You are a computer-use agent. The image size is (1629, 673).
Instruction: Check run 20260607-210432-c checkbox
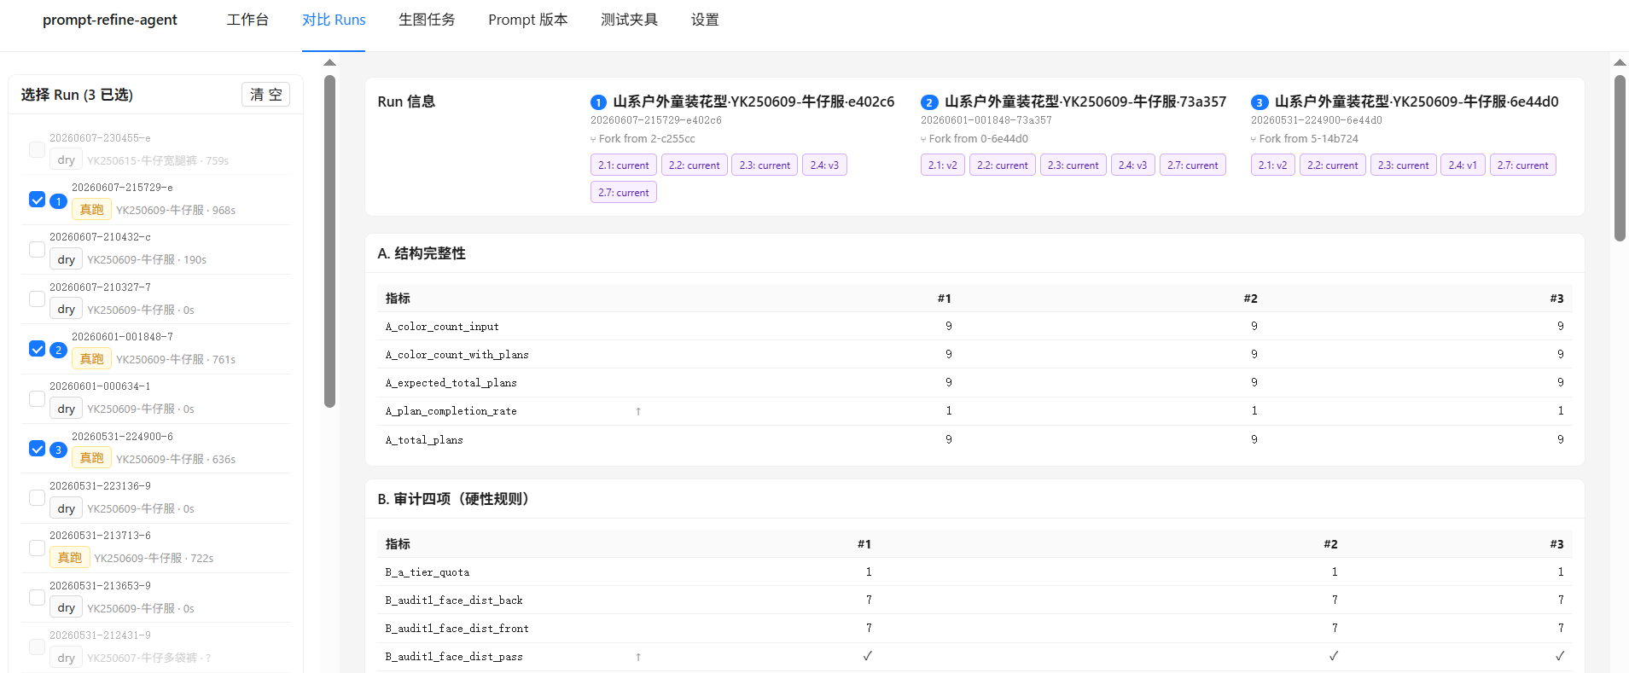coord(37,249)
